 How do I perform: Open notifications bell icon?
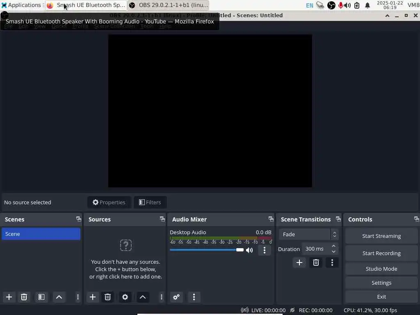(x=367, y=5)
